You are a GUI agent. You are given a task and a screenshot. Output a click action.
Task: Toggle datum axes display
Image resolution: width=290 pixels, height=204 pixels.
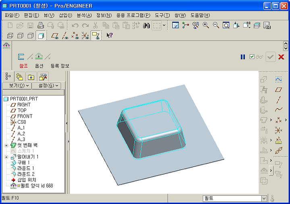click(x=65, y=35)
